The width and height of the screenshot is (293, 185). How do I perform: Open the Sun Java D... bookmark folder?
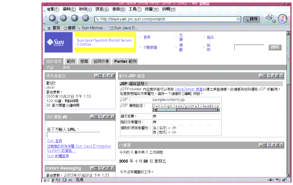(x=124, y=28)
